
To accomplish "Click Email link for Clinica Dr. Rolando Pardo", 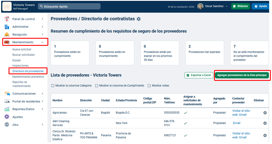I will point(243,137).
